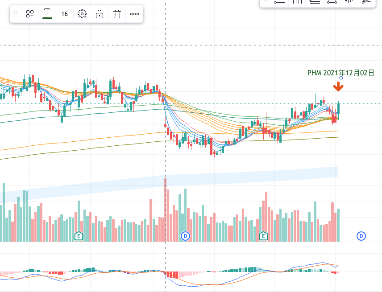The width and height of the screenshot is (382, 292).
Task: Select the vertical lines drawing tool
Action: pos(297,2)
